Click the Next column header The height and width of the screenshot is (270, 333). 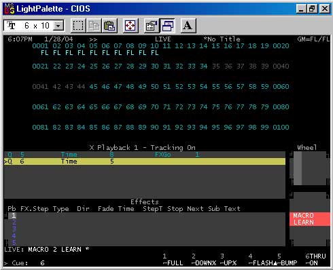tap(195, 209)
